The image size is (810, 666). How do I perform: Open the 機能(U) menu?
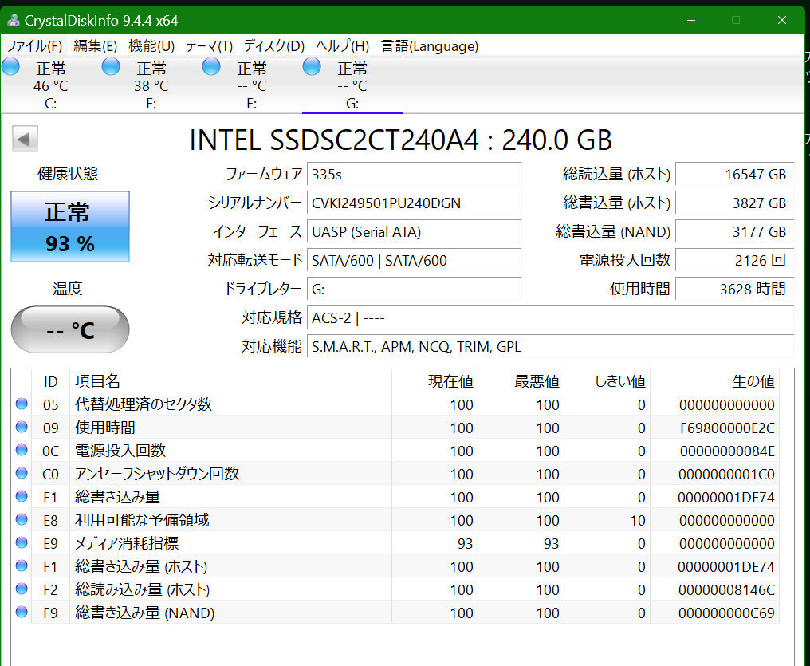tap(151, 46)
